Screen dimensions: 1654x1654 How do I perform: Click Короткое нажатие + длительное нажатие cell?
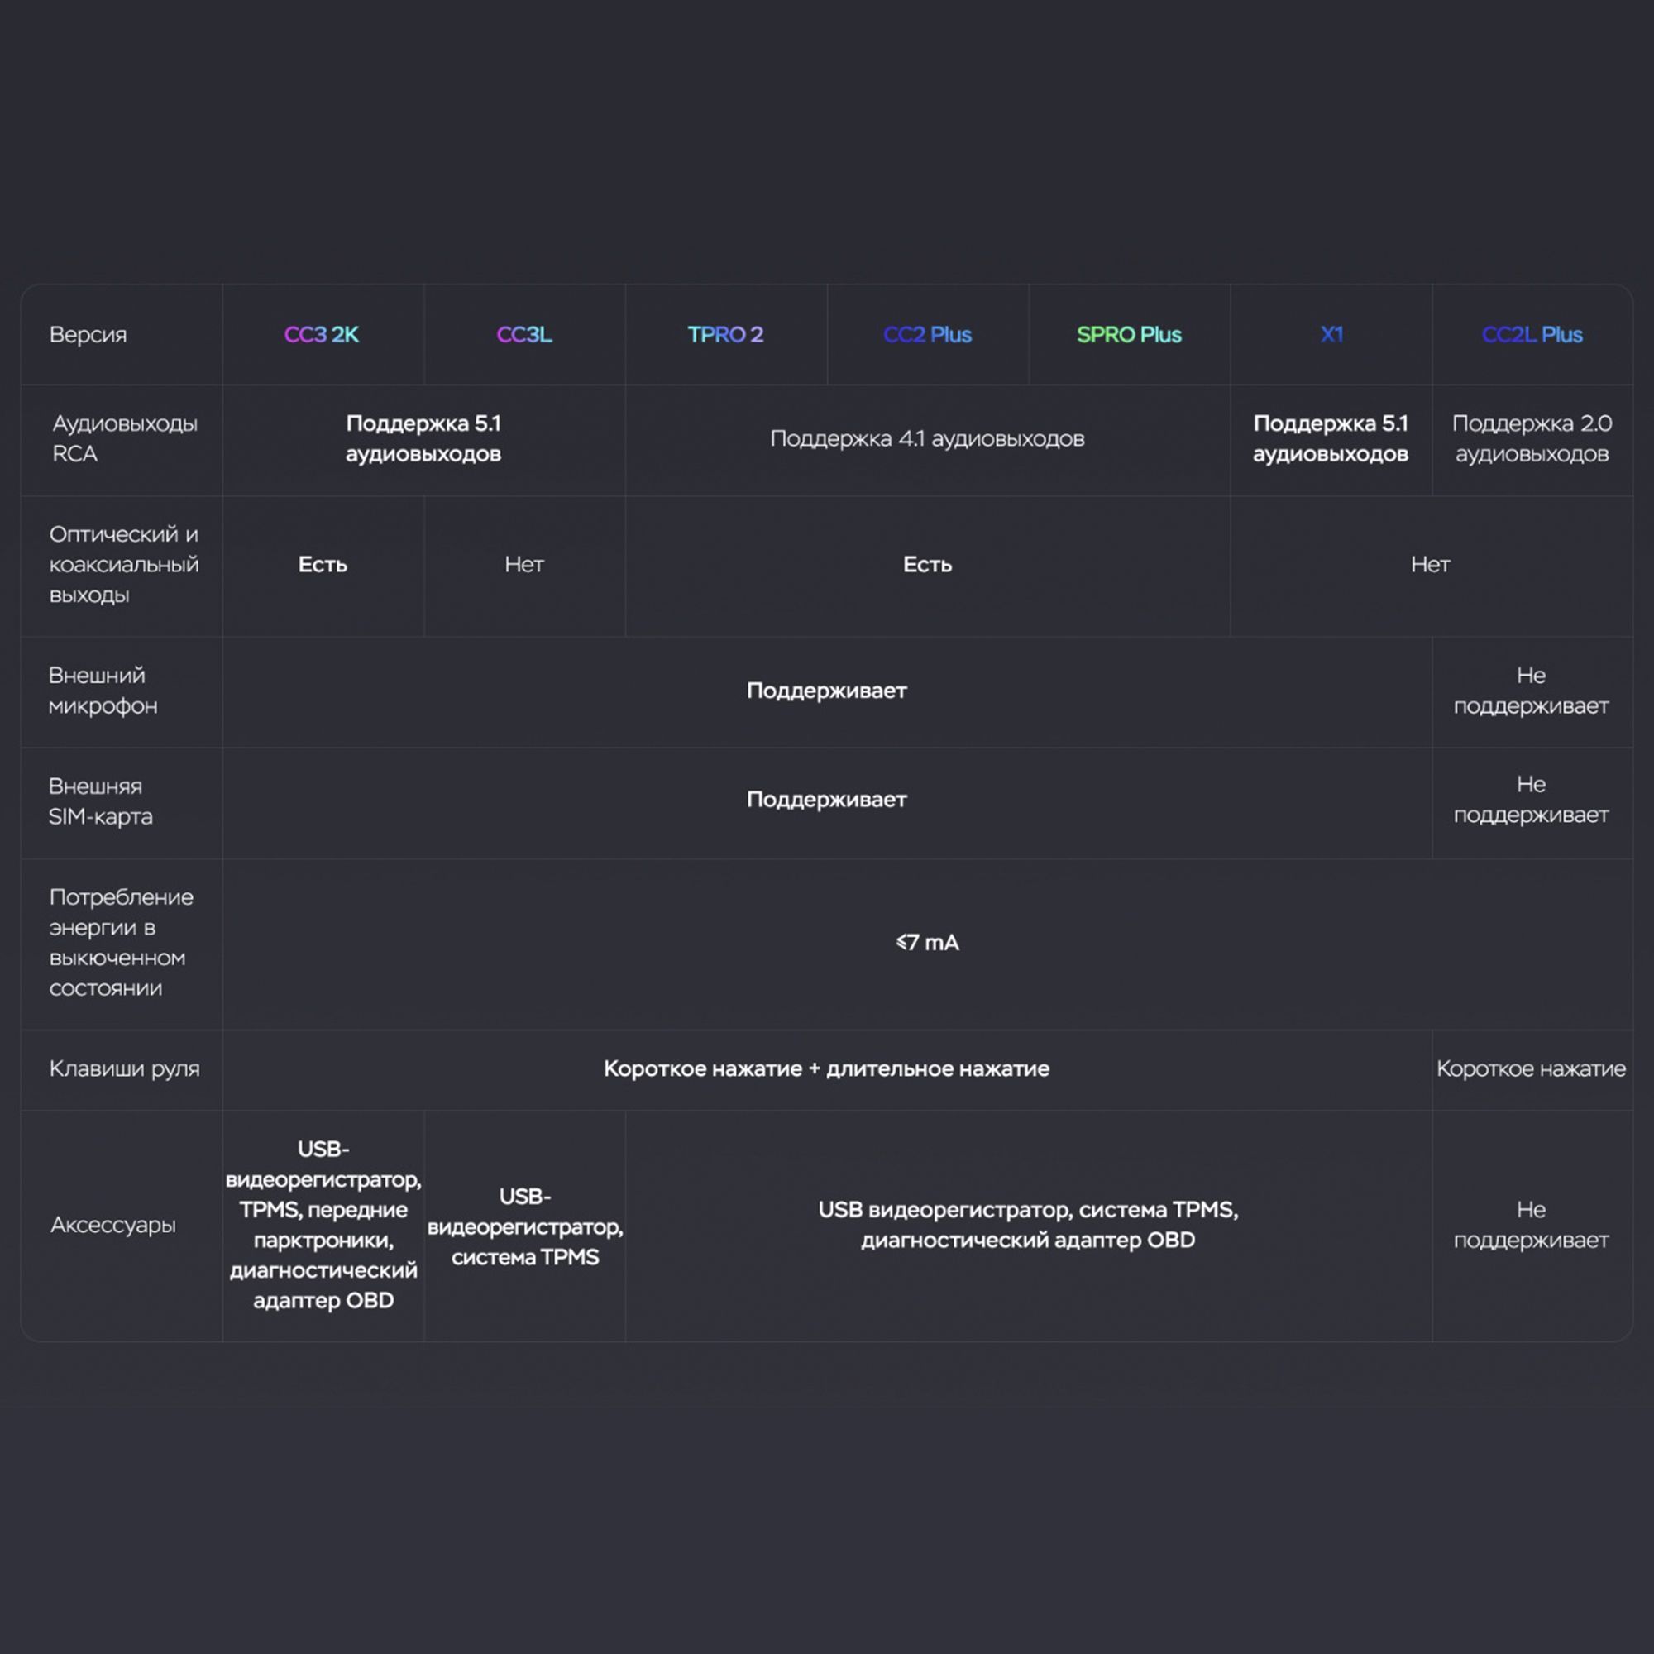(826, 1069)
